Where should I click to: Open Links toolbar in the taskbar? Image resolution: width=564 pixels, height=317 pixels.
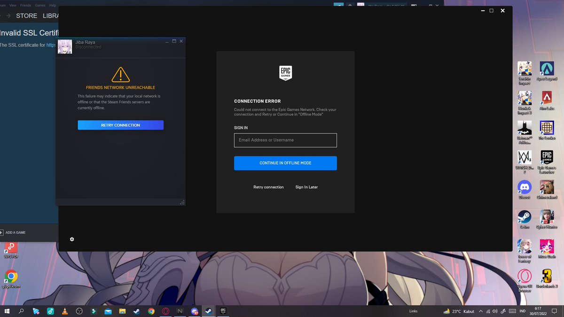tap(414, 311)
